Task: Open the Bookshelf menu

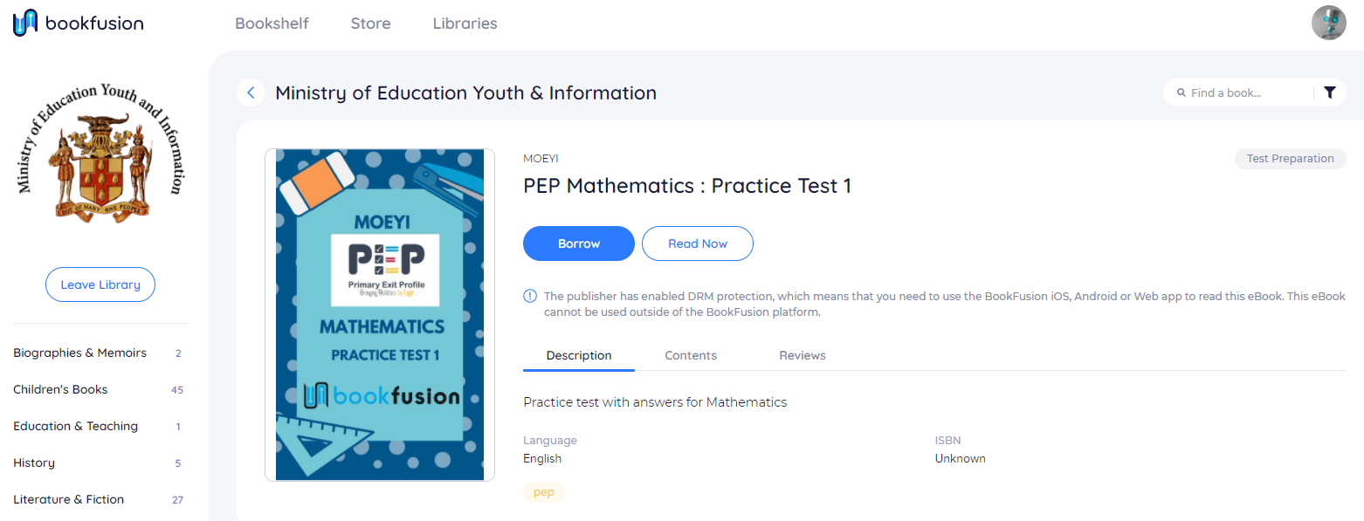Action: (272, 24)
